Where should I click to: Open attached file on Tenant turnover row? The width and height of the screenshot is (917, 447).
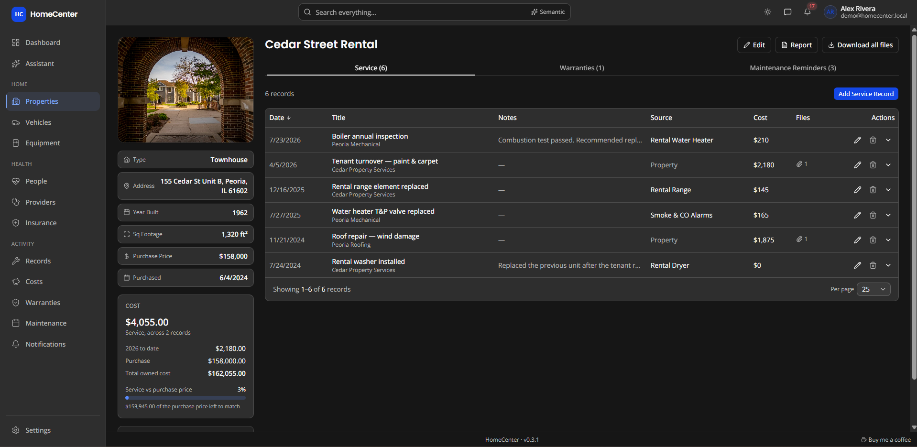[802, 164]
